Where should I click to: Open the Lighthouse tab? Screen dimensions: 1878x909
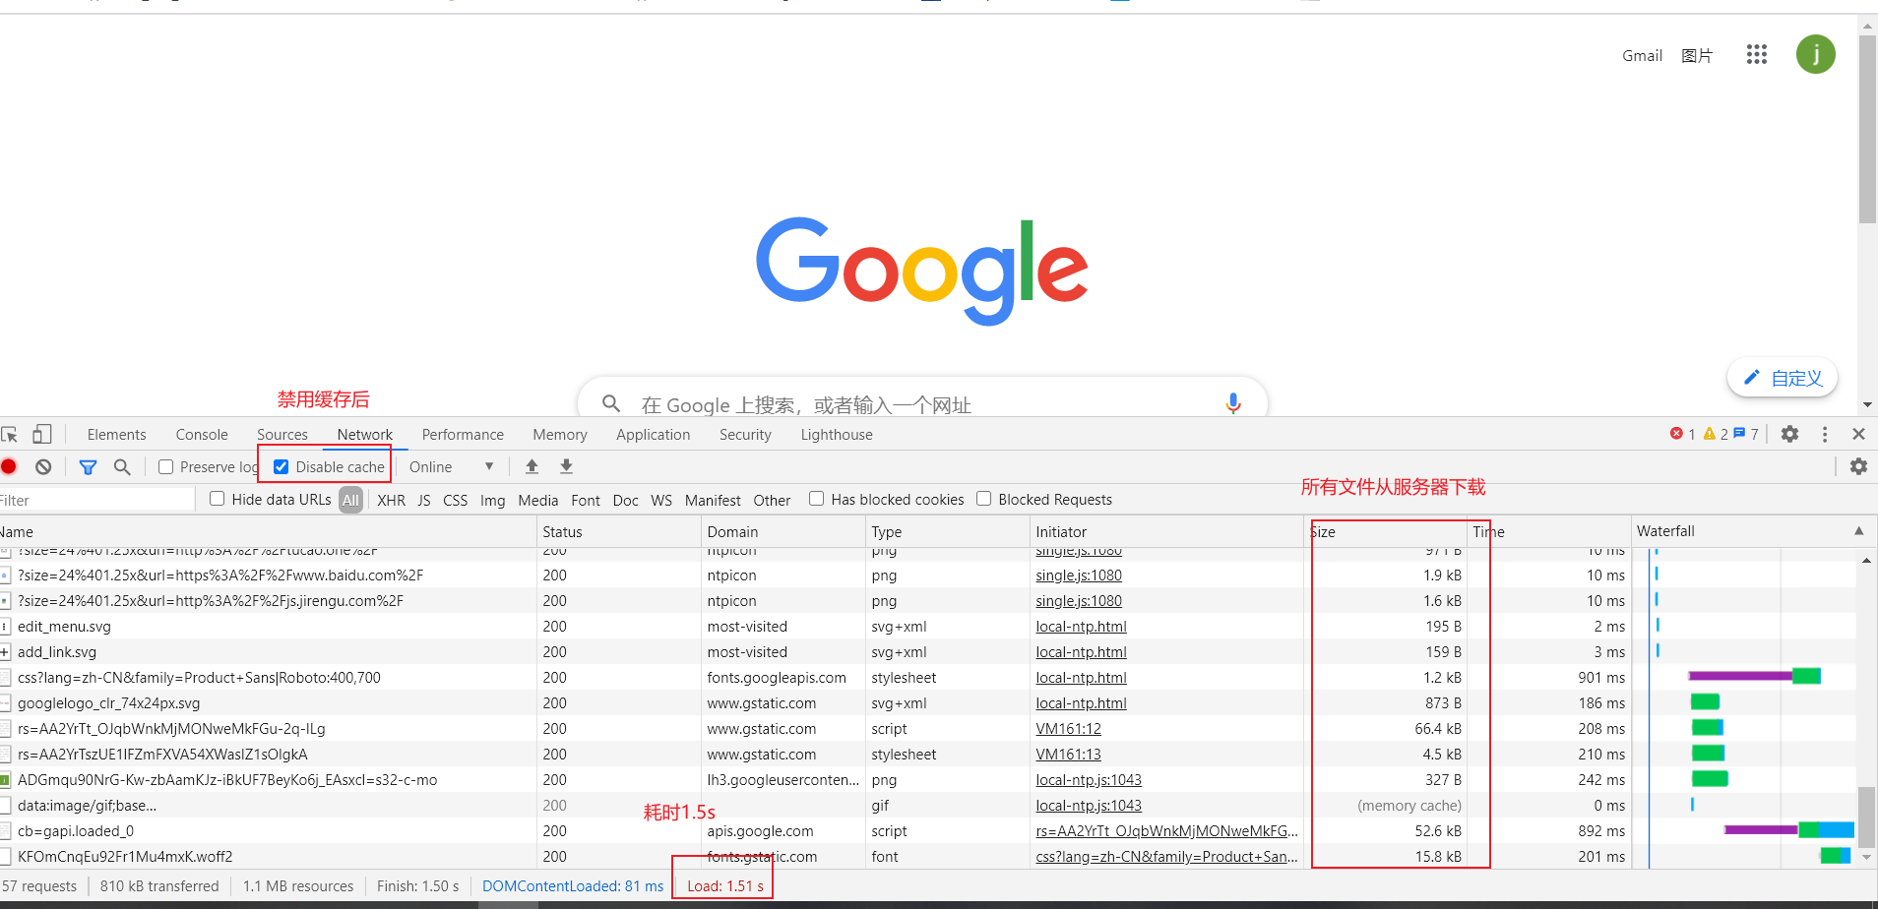click(x=837, y=435)
